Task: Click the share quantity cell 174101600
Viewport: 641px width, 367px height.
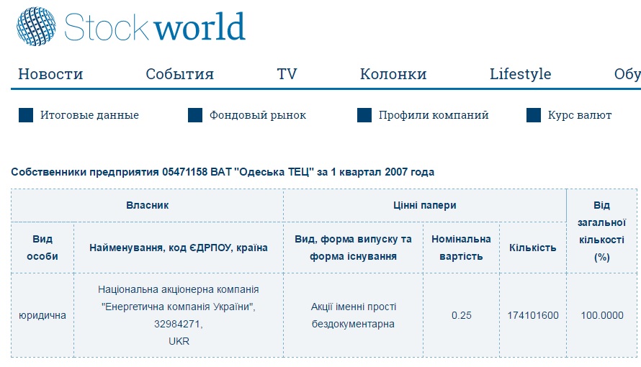Action: pyautogui.click(x=532, y=315)
